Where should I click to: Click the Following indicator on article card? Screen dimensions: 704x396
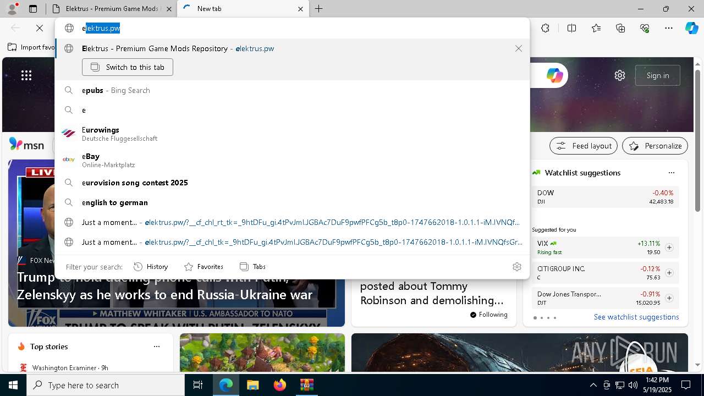coord(489,315)
